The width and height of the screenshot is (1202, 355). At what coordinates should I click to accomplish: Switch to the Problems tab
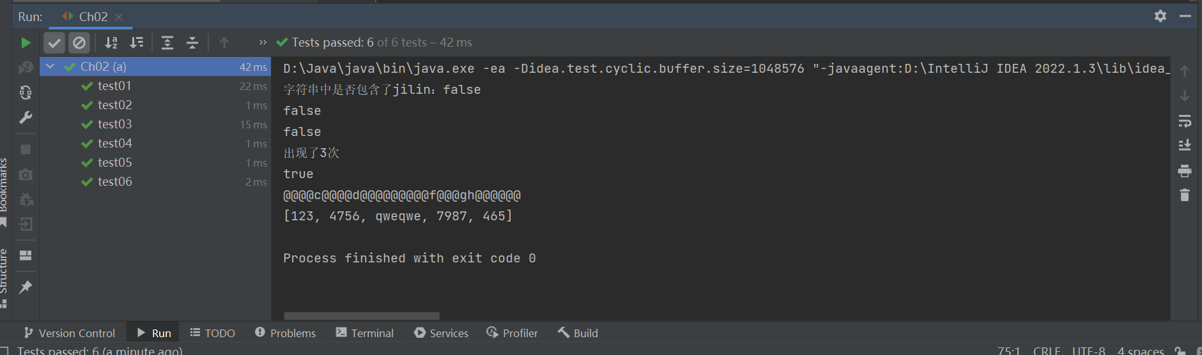[x=285, y=333]
